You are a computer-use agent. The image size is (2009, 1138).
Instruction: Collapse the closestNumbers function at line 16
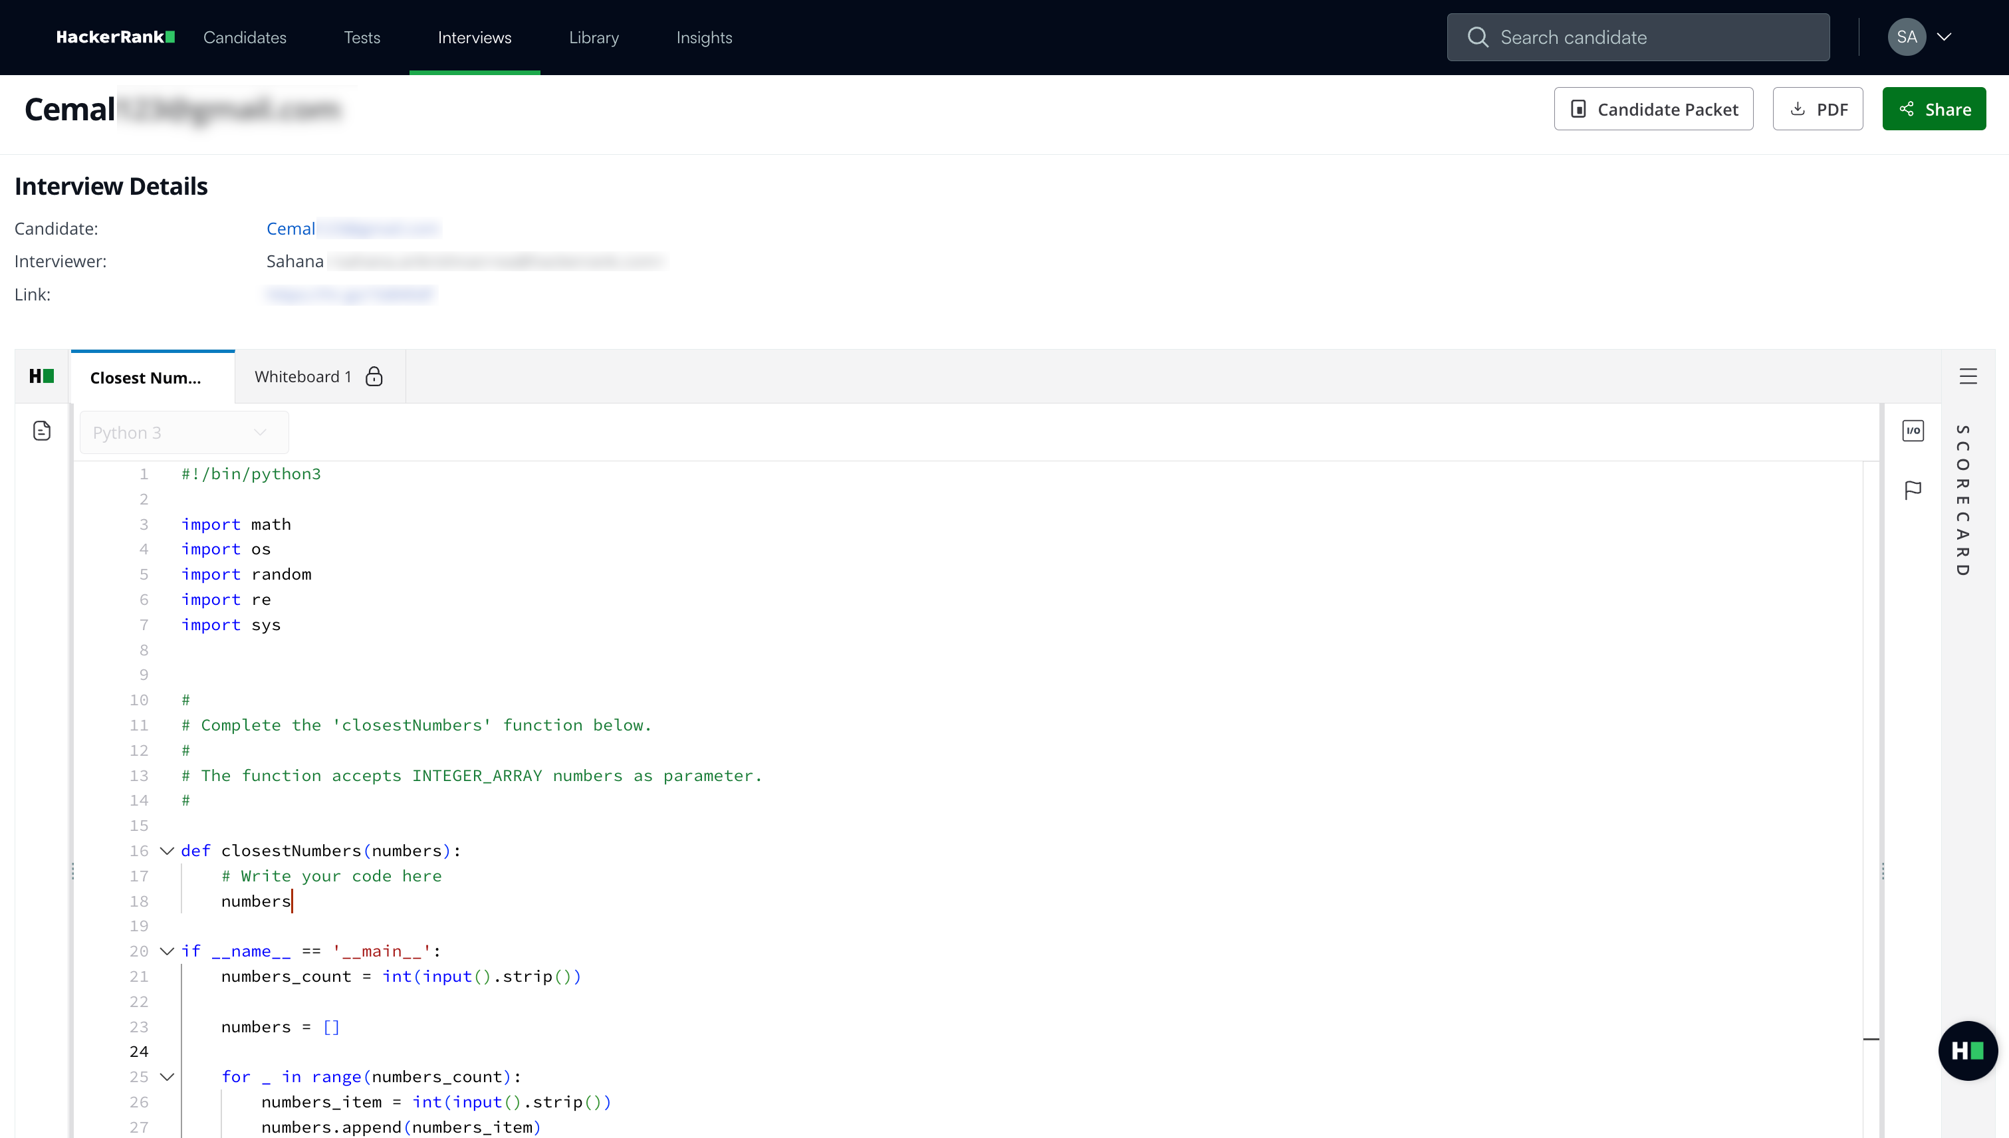point(166,850)
